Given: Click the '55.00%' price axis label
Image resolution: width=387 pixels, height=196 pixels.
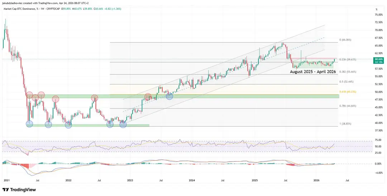Looking at the screenshot, I should 379,76.
